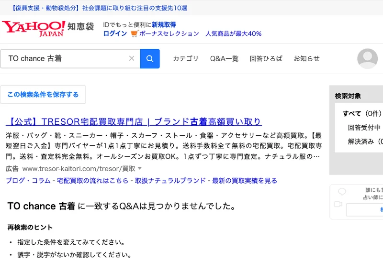
Task: Click the ブログ・コラム sitelink
Action: pyautogui.click(x=28, y=181)
